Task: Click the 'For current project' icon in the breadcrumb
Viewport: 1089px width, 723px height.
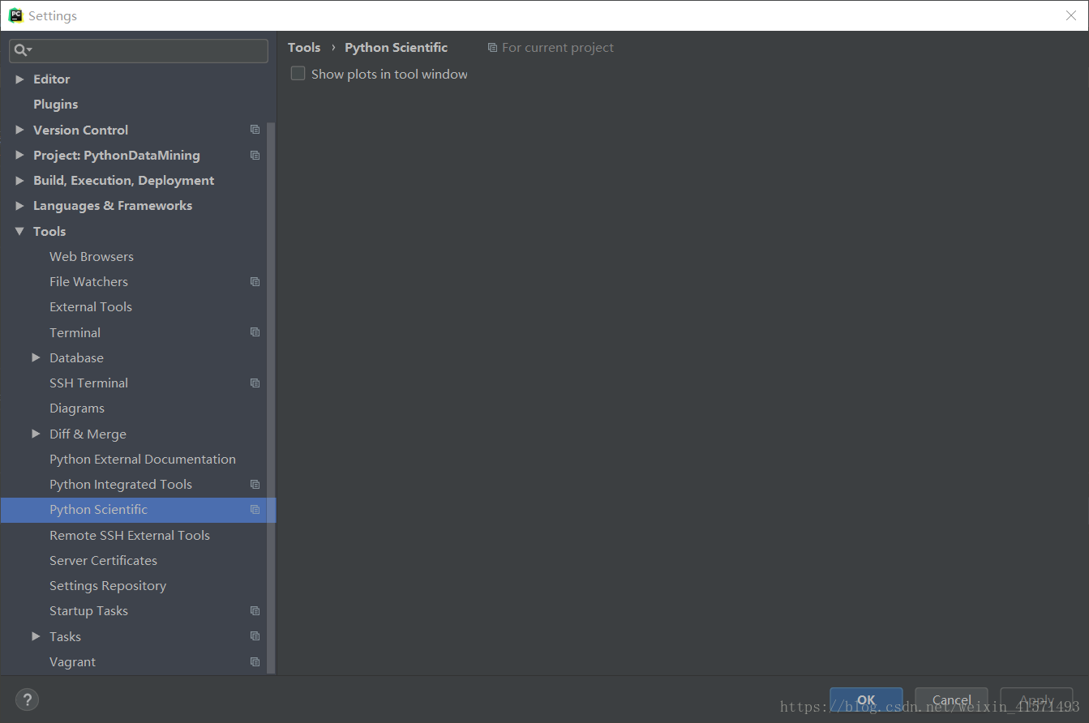Action: tap(493, 47)
